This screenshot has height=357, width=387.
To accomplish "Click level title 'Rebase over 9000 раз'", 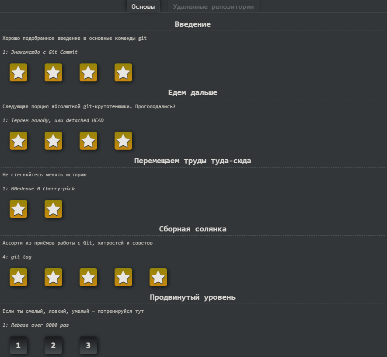I will tap(40, 325).
